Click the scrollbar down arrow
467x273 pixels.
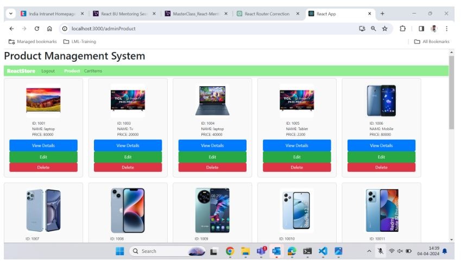click(451, 240)
